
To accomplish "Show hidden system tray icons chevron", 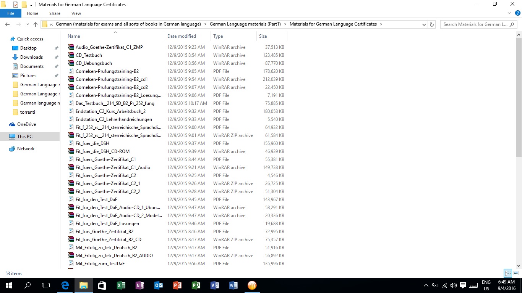I will [426, 285].
